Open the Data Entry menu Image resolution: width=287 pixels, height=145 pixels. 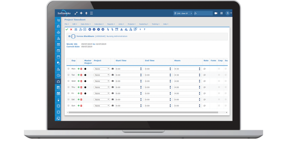(x=86, y=24)
